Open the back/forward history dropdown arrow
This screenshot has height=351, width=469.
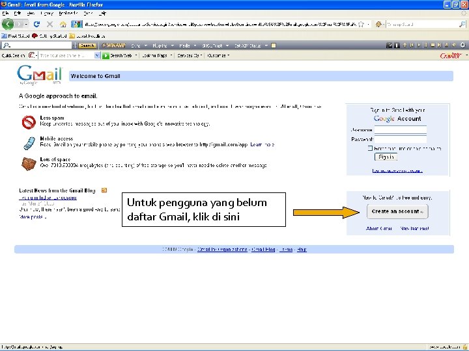pos(27,24)
